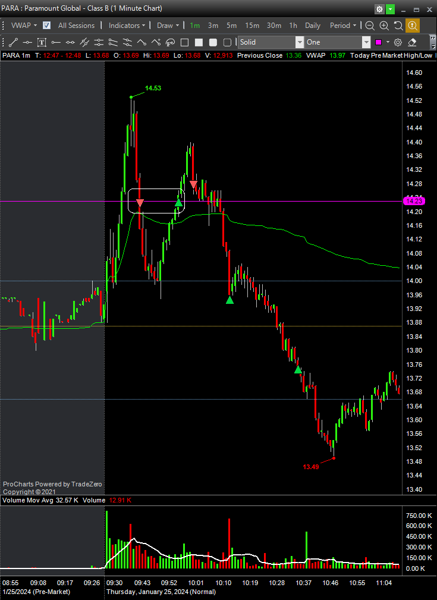Select the crossed parallel lines tool

tap(84, 42)
